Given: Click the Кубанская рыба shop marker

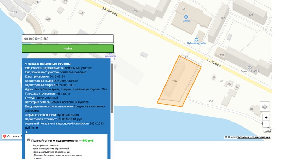Looking at the screenshot, I should (x=196, y=39).
